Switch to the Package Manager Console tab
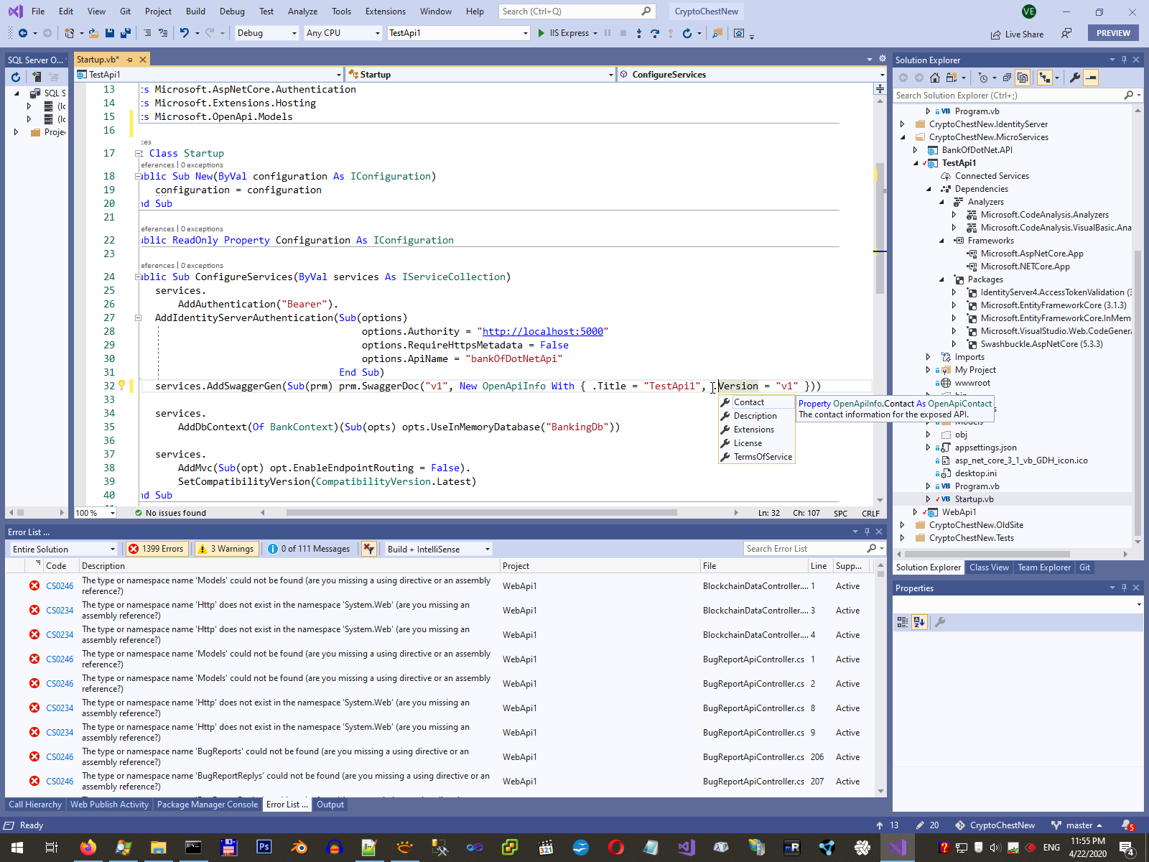This screenshot has width=1149, height=862. click(x=207, y=805)
